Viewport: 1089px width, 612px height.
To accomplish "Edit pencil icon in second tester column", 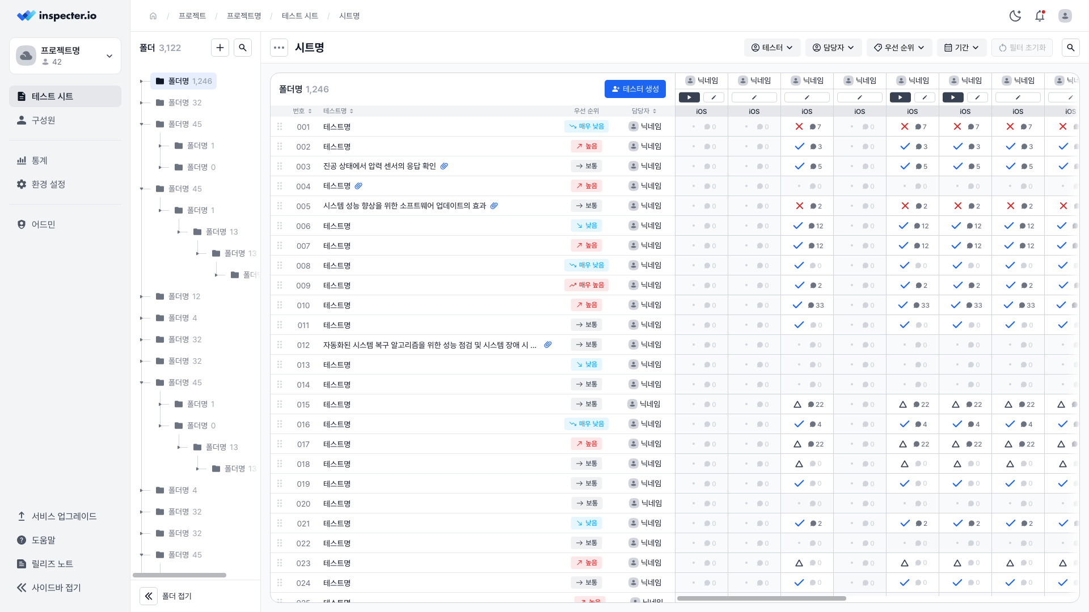I will click(754, 97).
